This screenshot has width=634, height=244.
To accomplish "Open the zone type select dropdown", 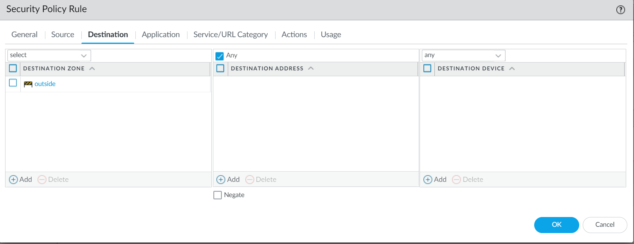I will coord(49,56).
